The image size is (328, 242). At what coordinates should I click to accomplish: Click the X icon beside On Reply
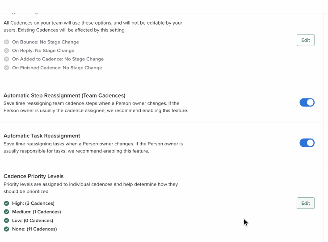(x=6, y=51)
